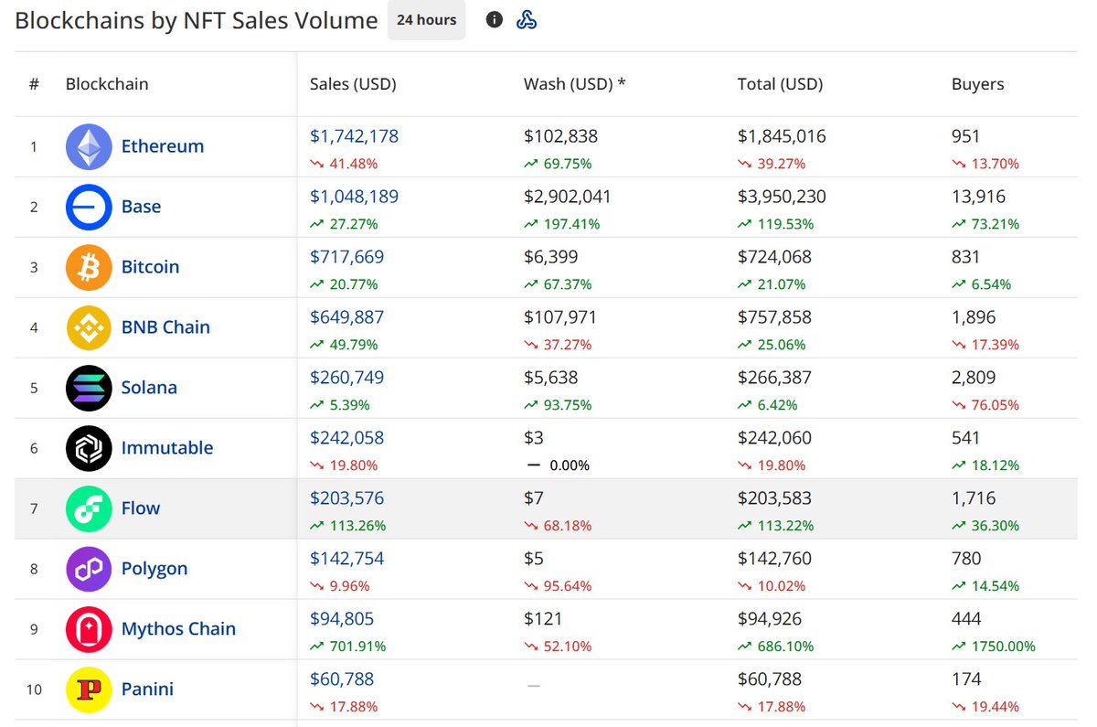The width and height of the screenshot is (1097, 727).
Task: Click the Solana logo icon
Action: [x=89, y=388]
